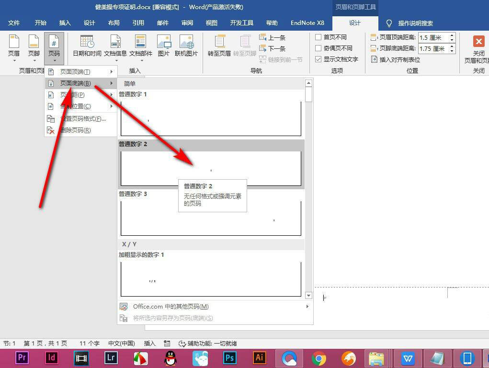Screen dimensions: 489x368
Task: Enable the 奇偶页不同 checkbox
Action: coord(318,48)
